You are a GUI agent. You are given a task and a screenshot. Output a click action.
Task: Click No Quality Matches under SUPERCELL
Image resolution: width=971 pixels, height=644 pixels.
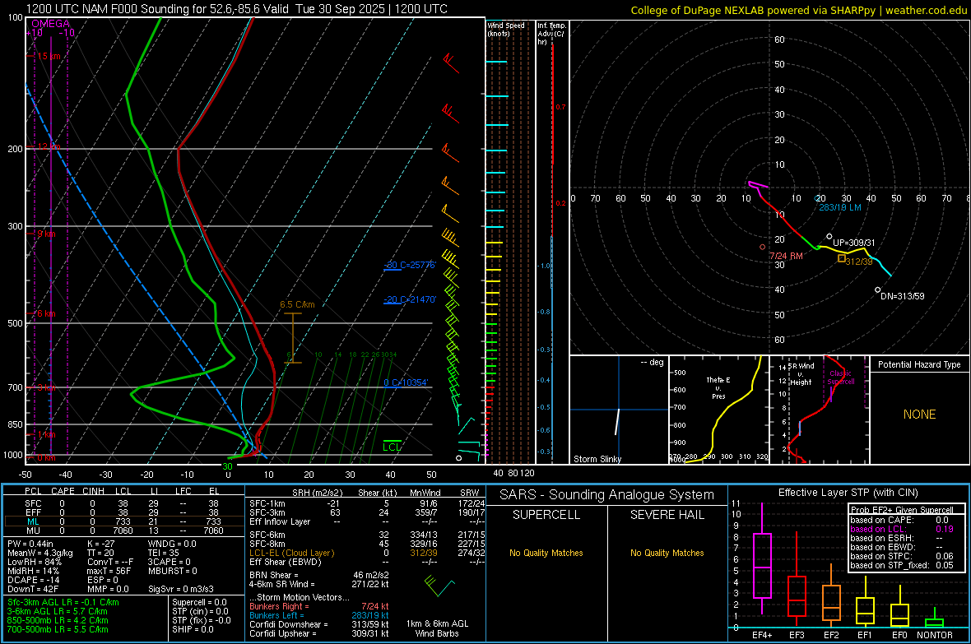pos(546,553)
